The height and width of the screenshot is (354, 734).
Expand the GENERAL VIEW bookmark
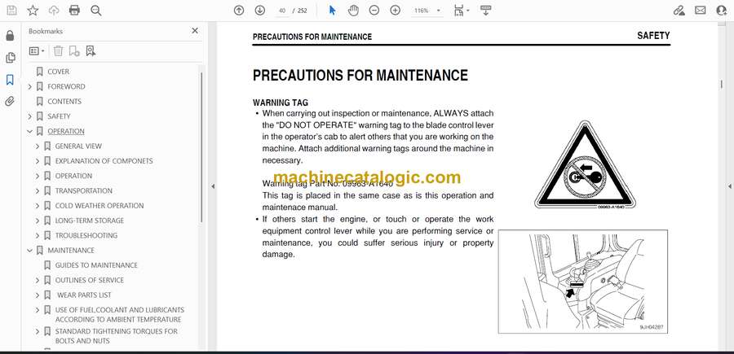tap(38, 146)
